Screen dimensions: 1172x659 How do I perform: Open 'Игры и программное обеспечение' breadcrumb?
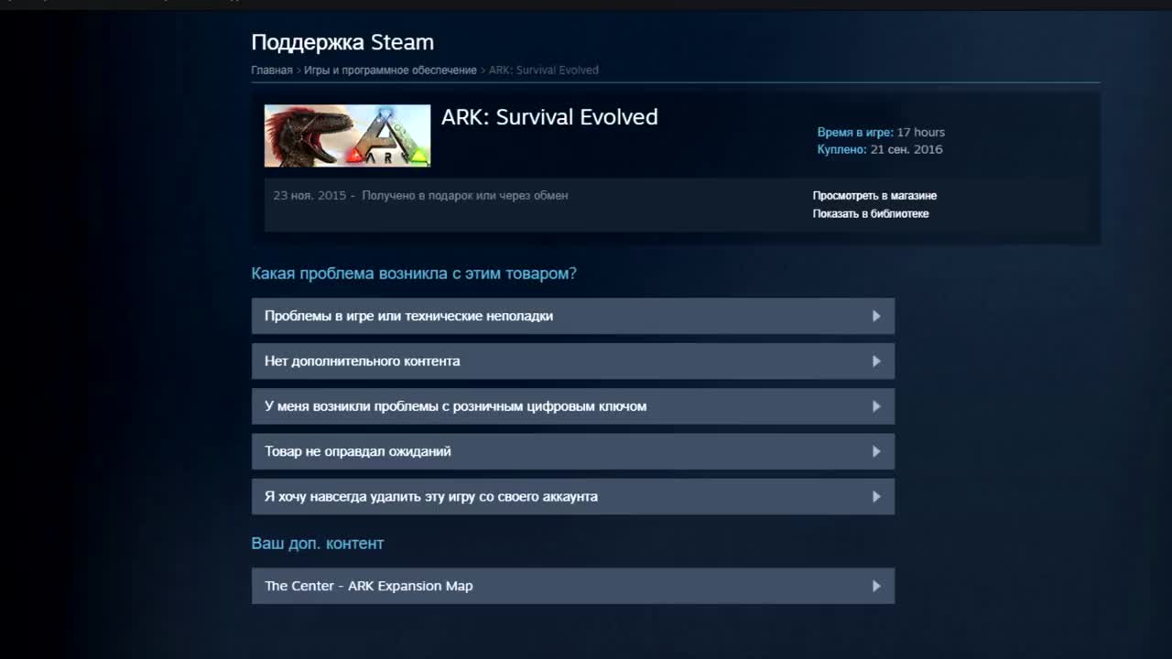click(390, 70)
